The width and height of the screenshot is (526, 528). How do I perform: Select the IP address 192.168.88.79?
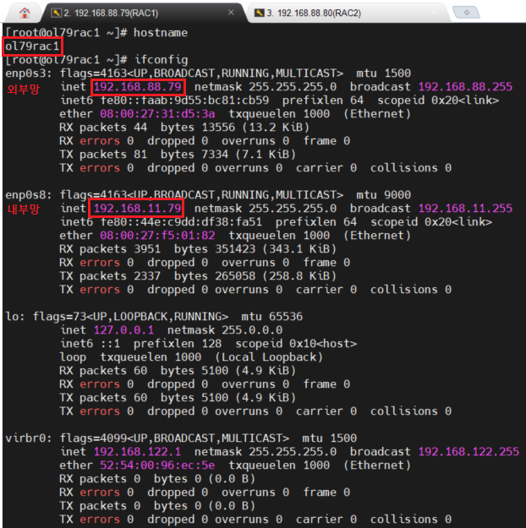[x=138, y=87]
